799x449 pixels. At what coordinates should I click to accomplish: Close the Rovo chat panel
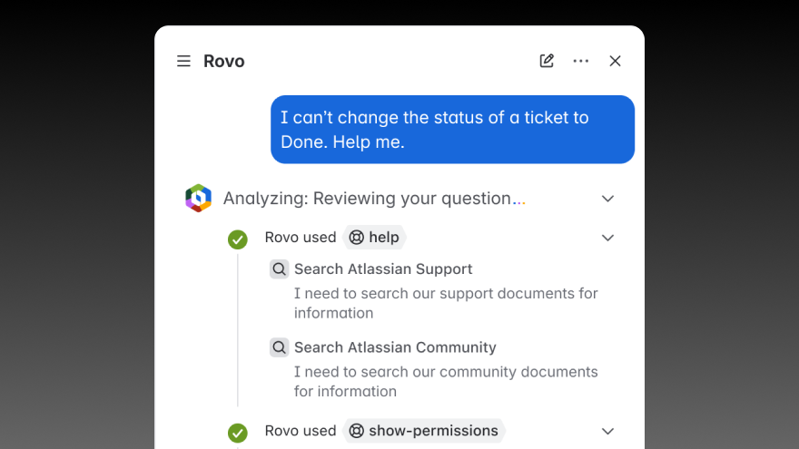(615, 61)
